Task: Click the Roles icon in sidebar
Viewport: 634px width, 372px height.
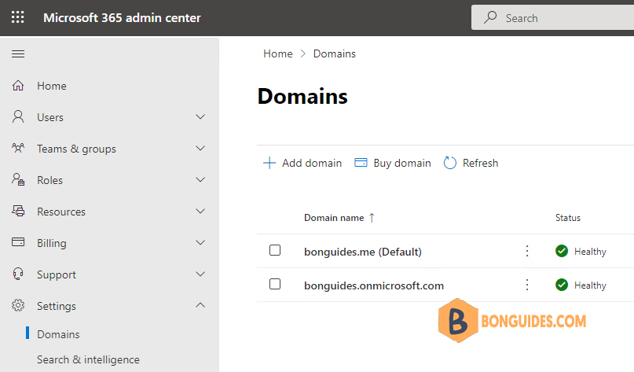Action: click(18, 179)
